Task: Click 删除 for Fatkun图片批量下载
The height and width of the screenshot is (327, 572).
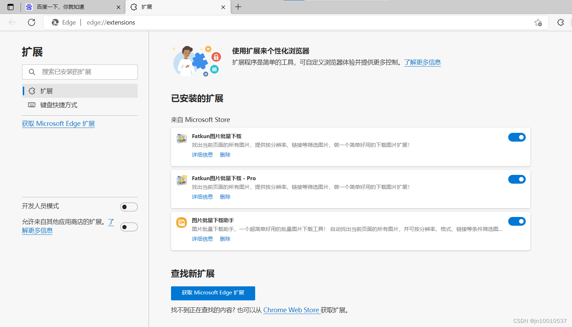Action: (225, 155)
